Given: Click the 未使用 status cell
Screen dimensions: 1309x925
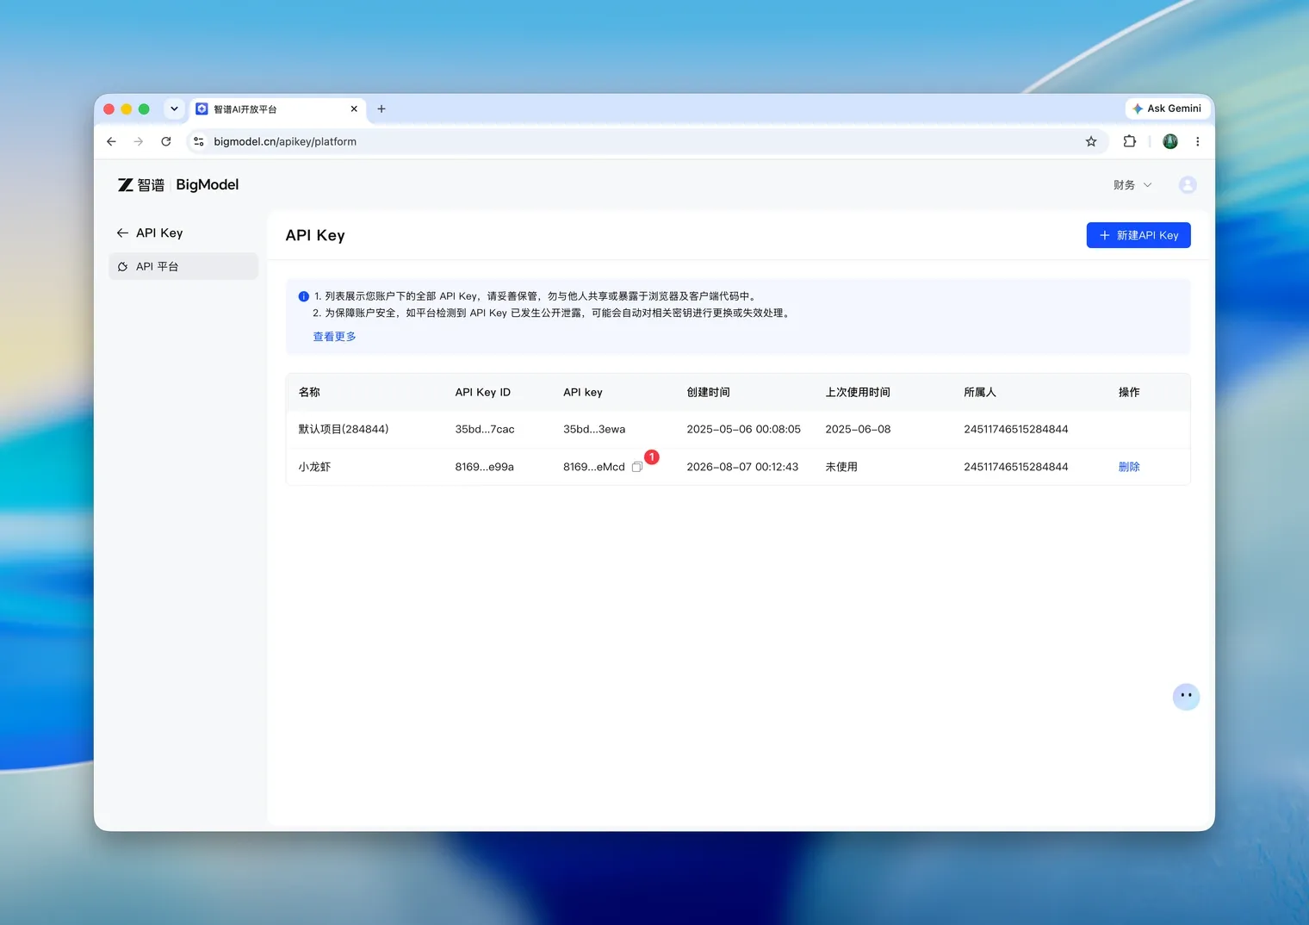Looking at the screenshot, I should pos(841,467).
